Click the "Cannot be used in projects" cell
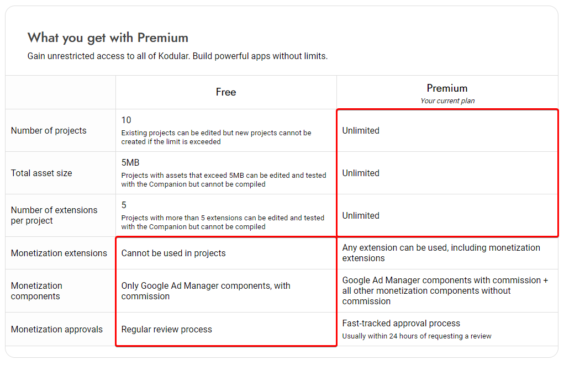This screenshot has width=564, height=365. click(x=173, y=253)
